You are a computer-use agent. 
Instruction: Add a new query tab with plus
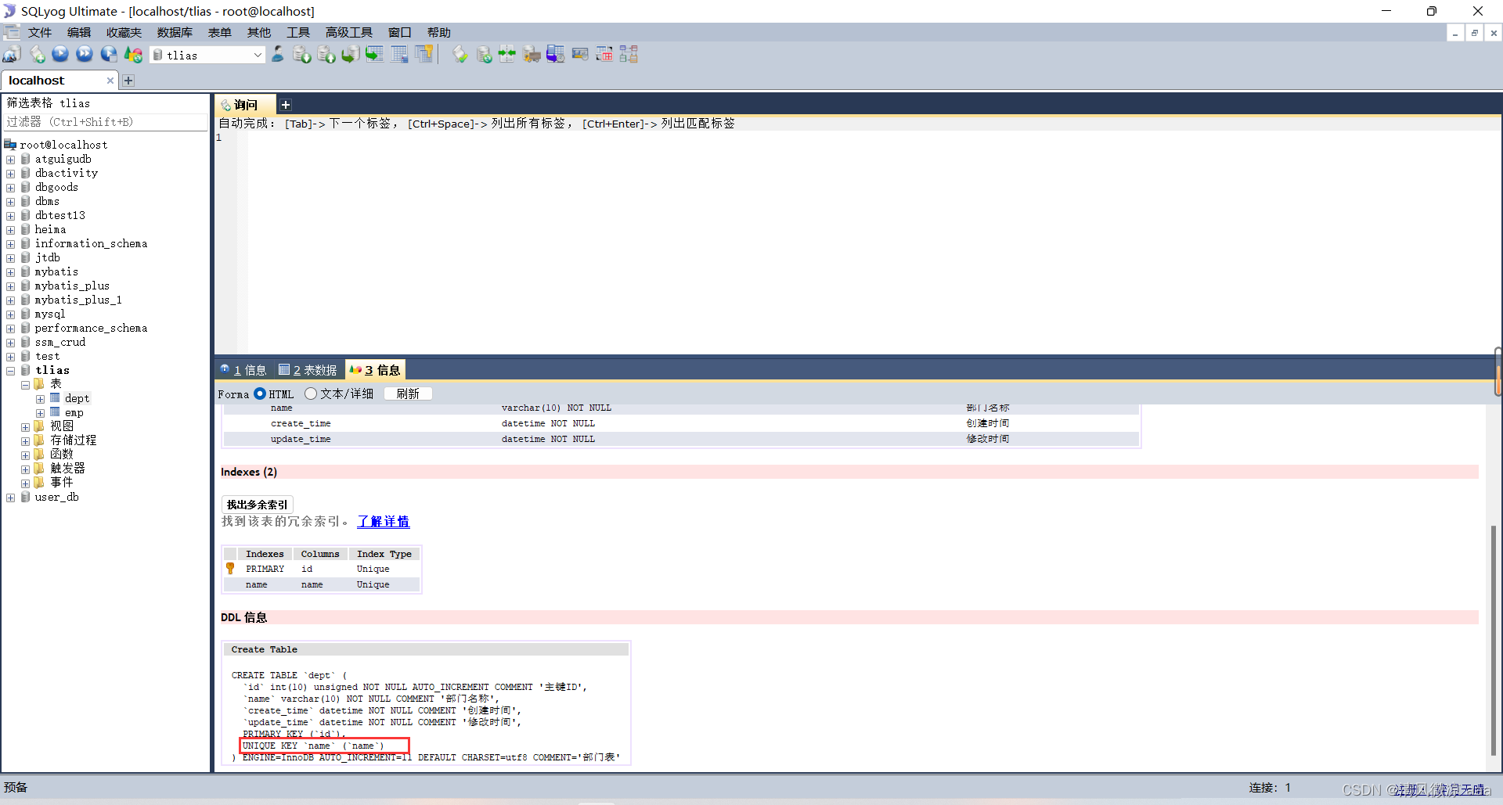tap(286, 105)
